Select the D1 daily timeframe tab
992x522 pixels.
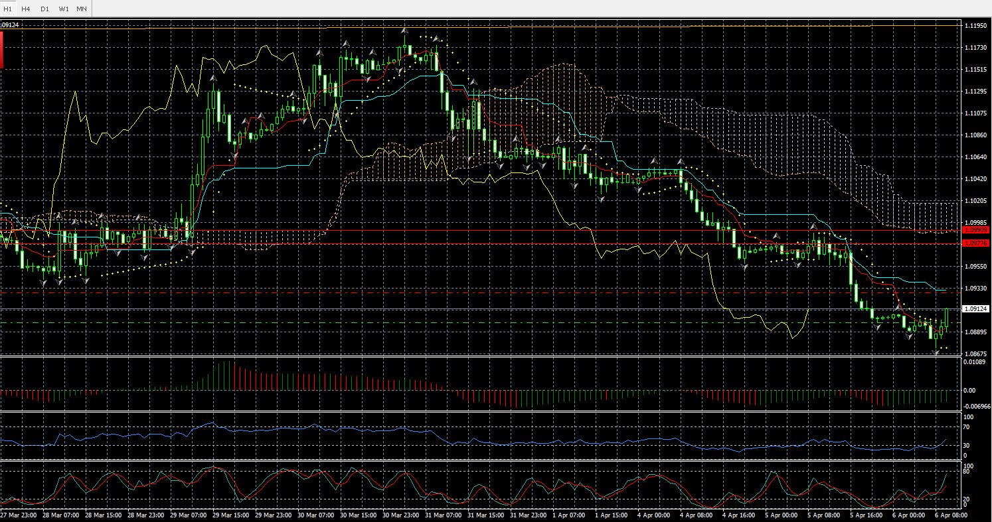coord(44,9)
